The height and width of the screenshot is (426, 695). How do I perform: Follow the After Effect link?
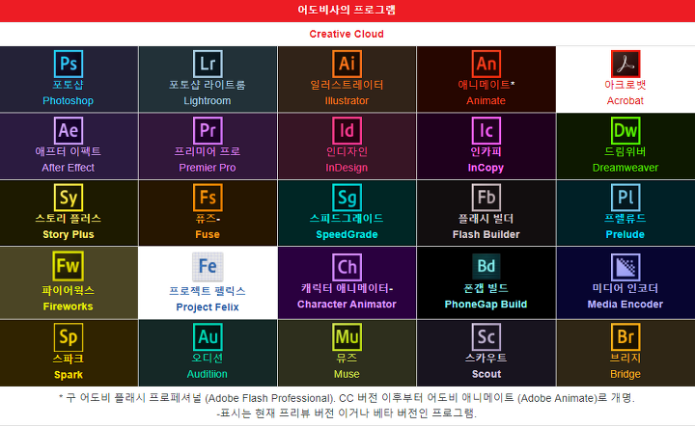pos(69,168)
